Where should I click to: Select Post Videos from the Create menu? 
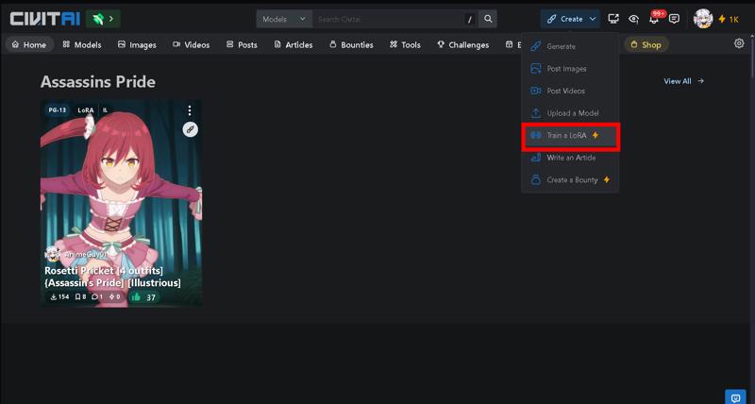570,91
